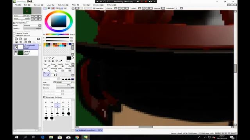Select the Lasso tool
The width and height of the screenshot is (250, 140).
(x=49, y=58)
